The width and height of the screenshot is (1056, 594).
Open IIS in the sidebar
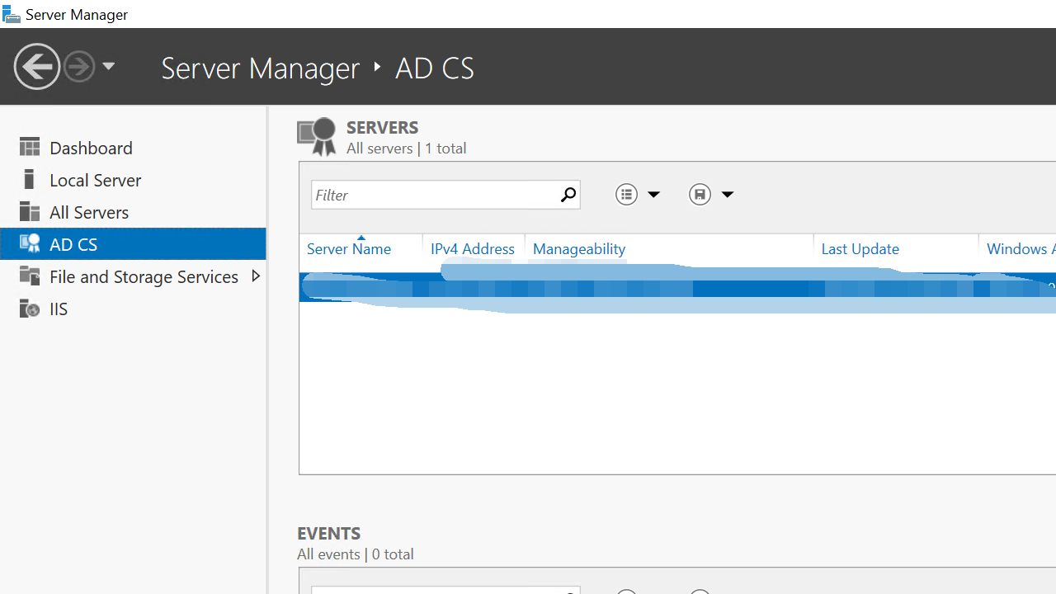(59, 309)
